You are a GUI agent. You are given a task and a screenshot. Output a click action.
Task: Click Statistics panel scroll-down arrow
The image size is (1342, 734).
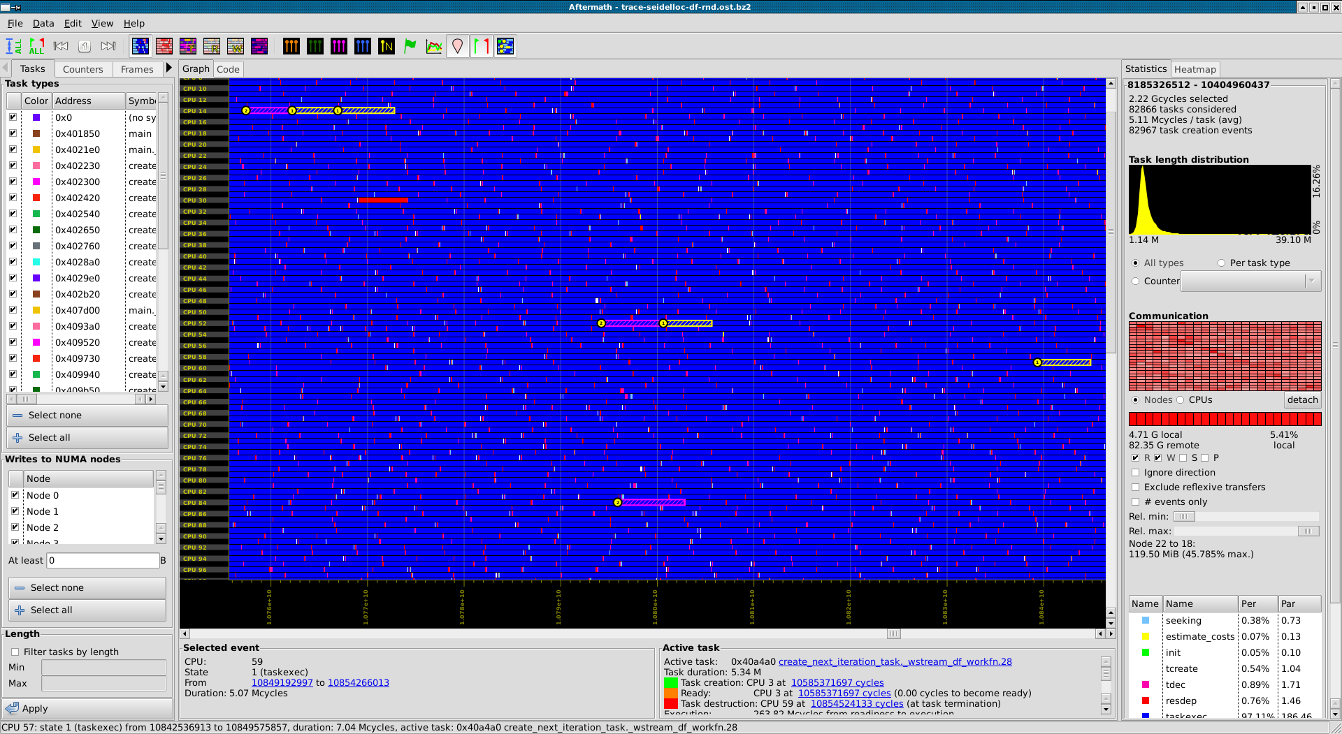(x=1335, y=714)
